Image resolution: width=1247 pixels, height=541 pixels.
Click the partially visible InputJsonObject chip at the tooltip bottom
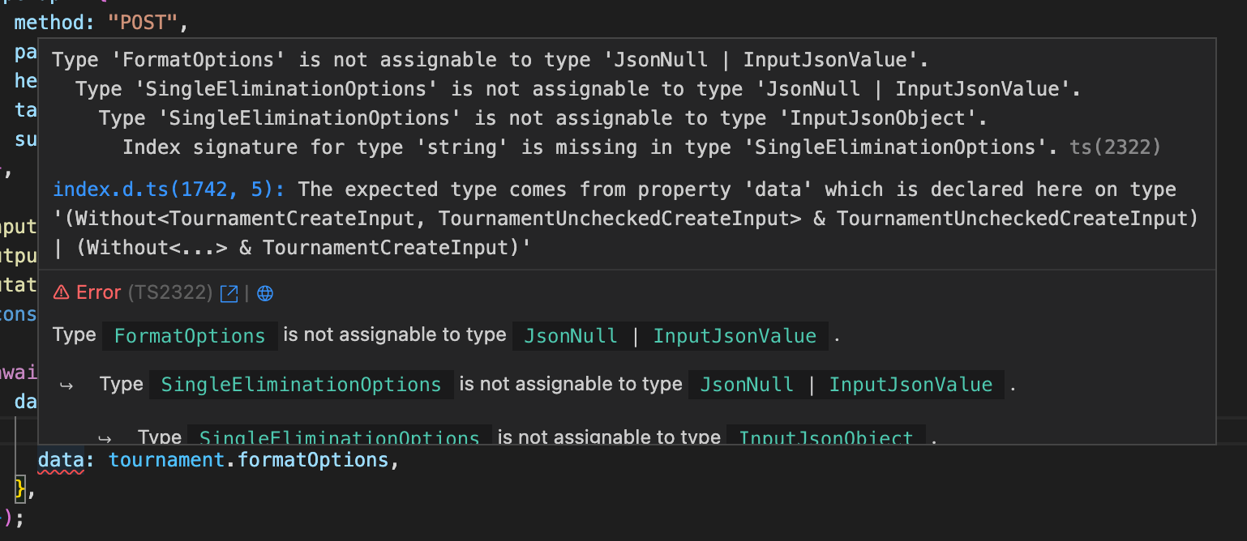click(826, 437)
